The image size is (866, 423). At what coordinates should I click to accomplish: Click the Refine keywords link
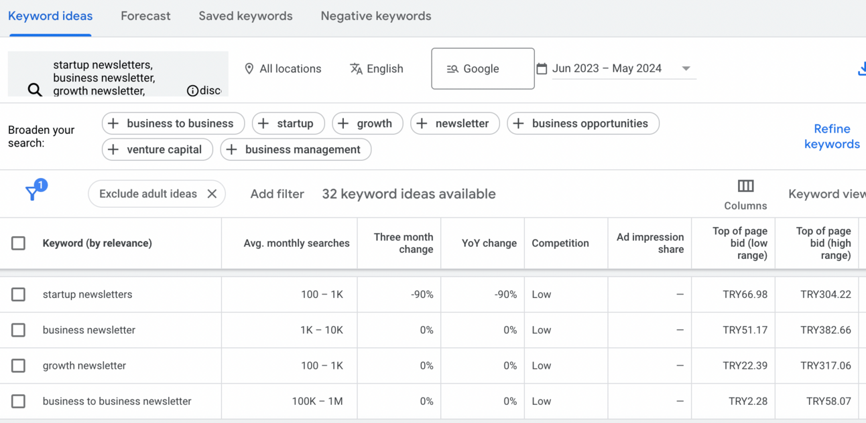pos(832,137)
